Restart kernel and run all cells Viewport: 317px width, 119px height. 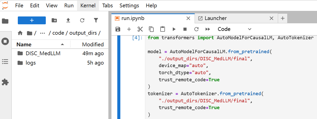(208, 29)
